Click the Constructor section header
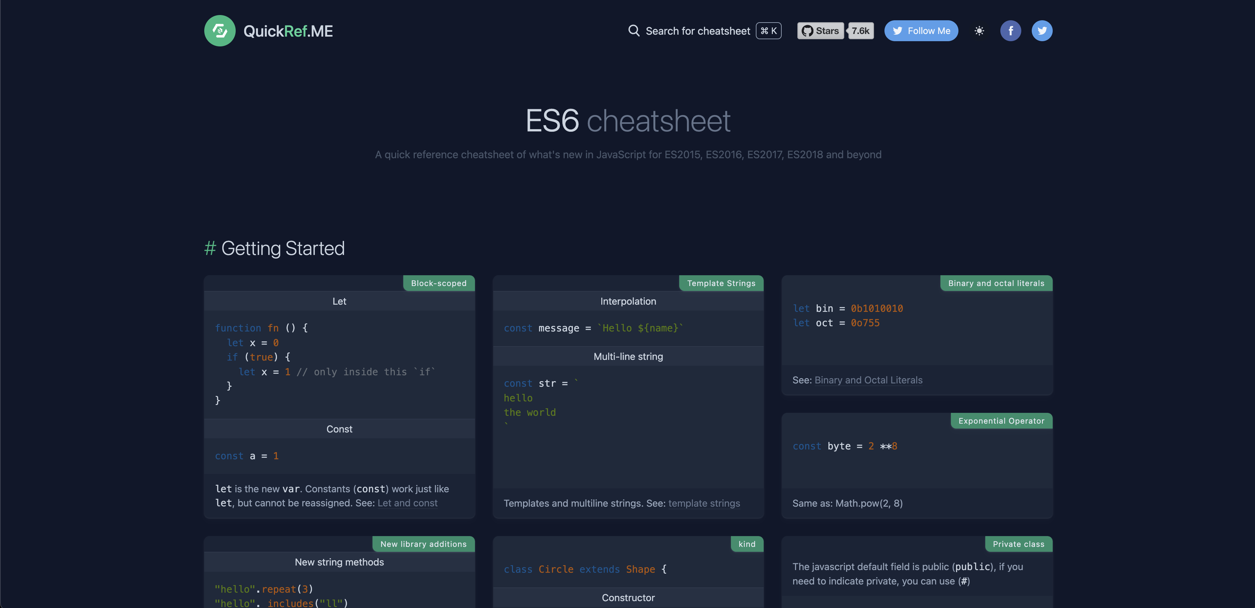This screenshot has height=608, width=1255. click(x=628, y=598)
